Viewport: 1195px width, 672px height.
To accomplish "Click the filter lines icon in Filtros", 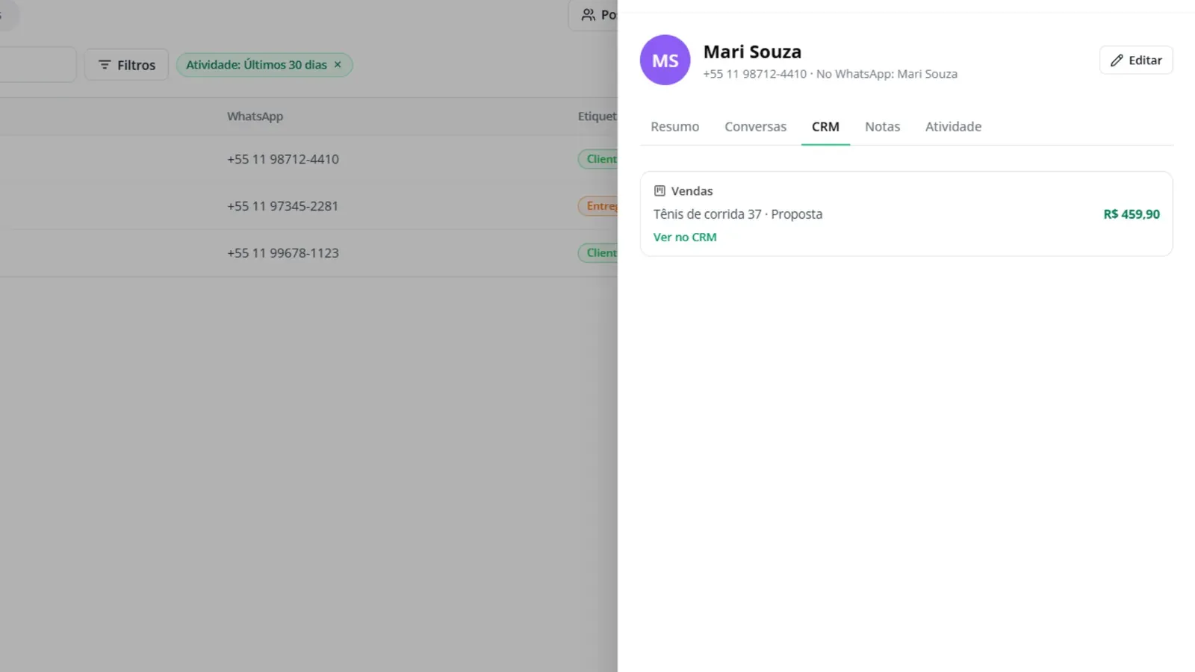I will [105, 65].
